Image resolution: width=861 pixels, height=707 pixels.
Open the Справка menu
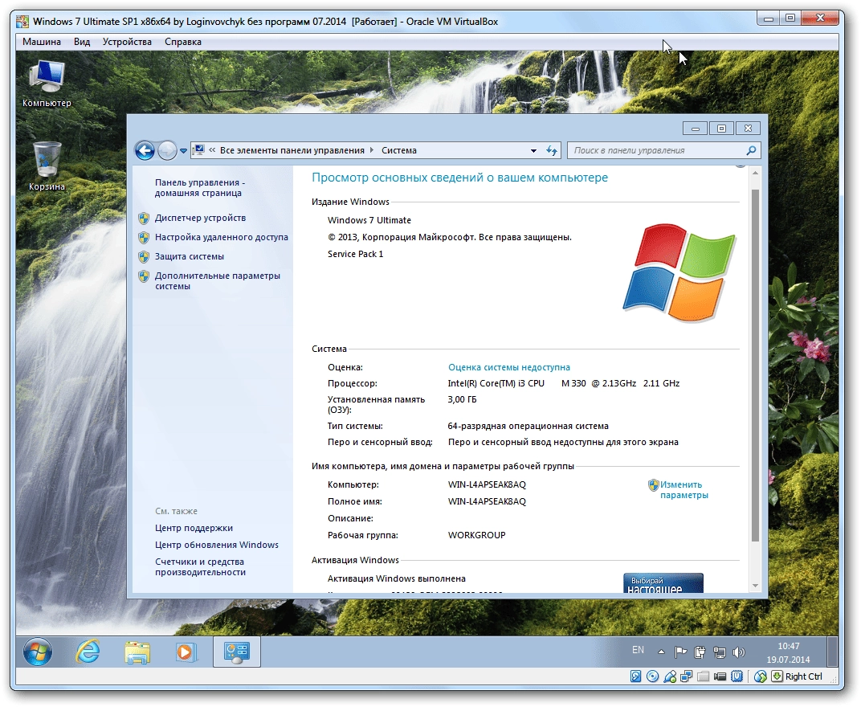coord(183,42)
